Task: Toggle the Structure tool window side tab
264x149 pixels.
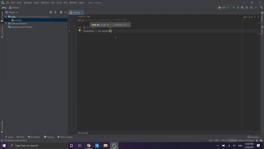Action: click(x=2, y=32)
